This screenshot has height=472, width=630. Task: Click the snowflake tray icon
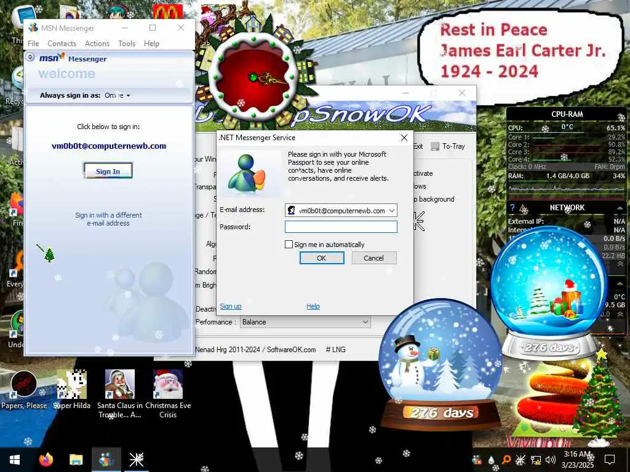click(x=520, y=460)
